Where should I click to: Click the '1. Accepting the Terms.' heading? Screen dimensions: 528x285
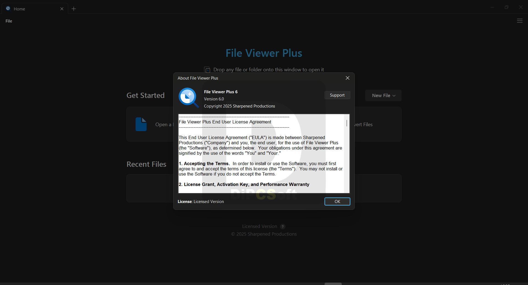click(204, 164)
